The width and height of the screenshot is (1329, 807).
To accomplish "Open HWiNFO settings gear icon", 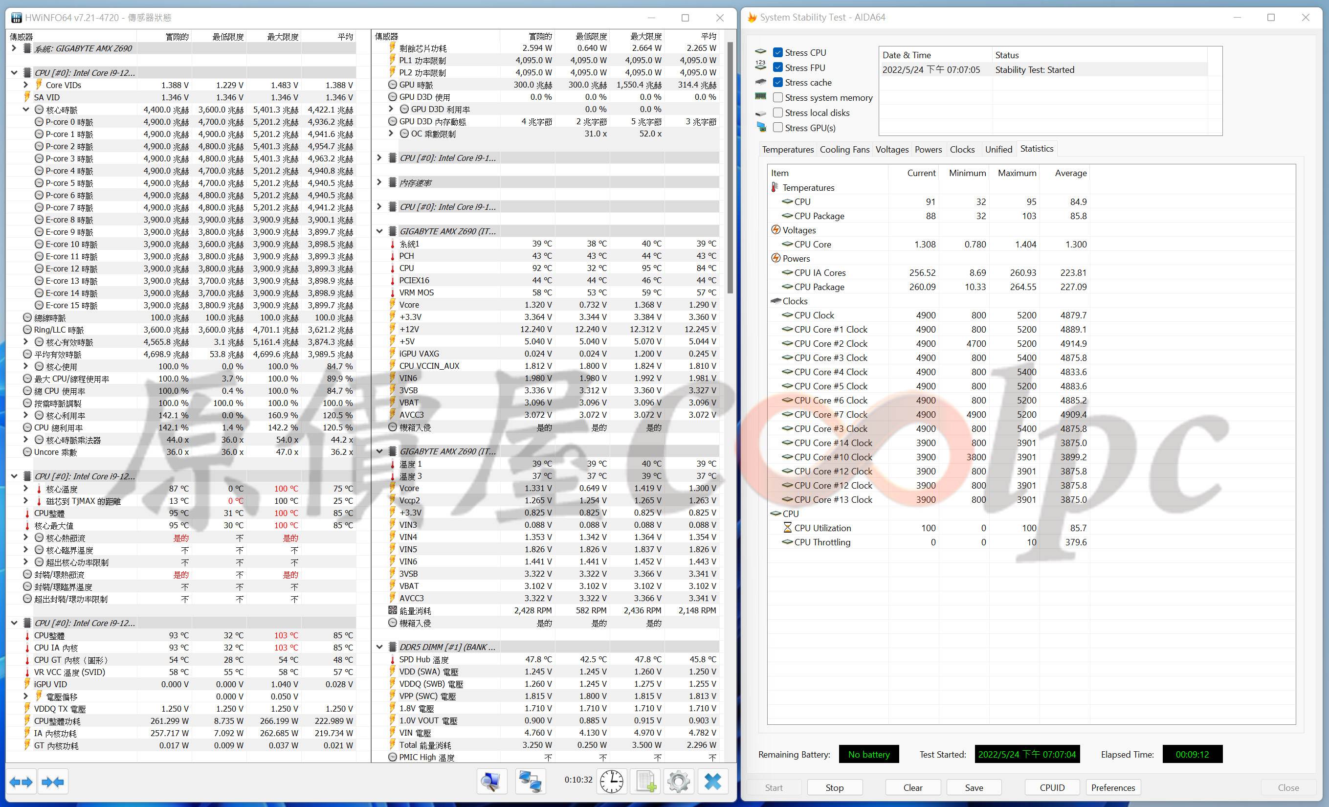I will click(x=679, y=781).
